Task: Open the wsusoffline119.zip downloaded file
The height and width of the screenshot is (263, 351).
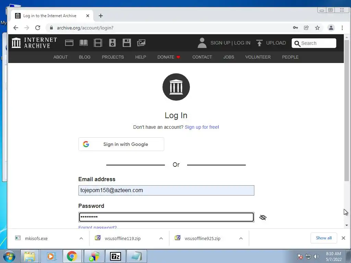Action: point(123,238)
